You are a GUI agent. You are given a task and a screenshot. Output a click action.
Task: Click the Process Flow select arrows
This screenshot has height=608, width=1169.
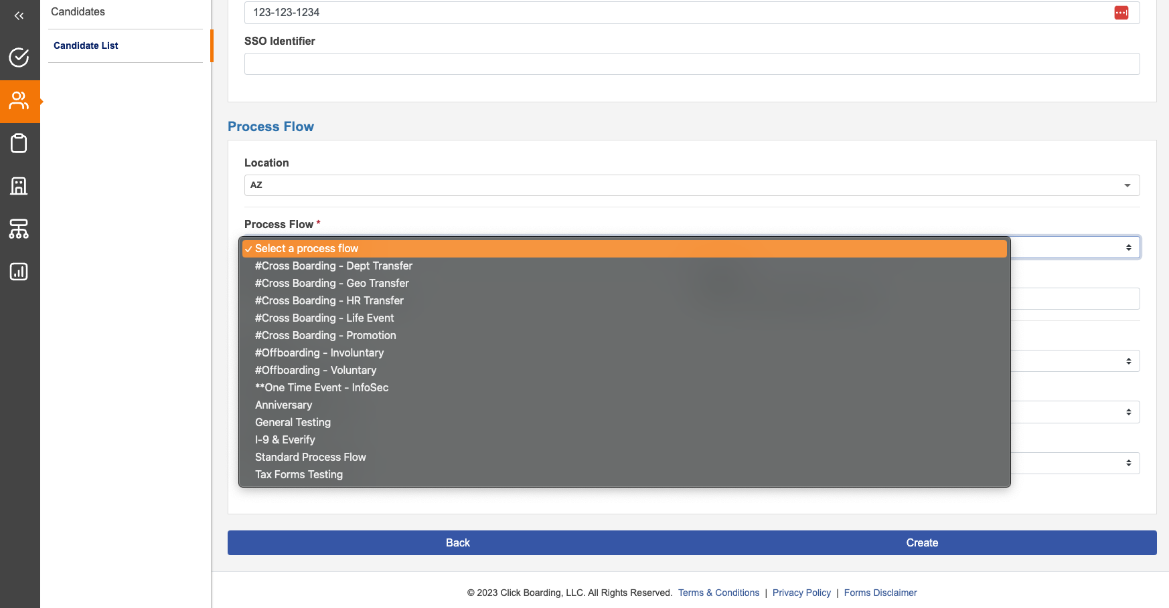(1128, 247)
